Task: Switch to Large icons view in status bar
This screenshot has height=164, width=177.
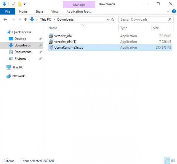Action: point(173,161)
